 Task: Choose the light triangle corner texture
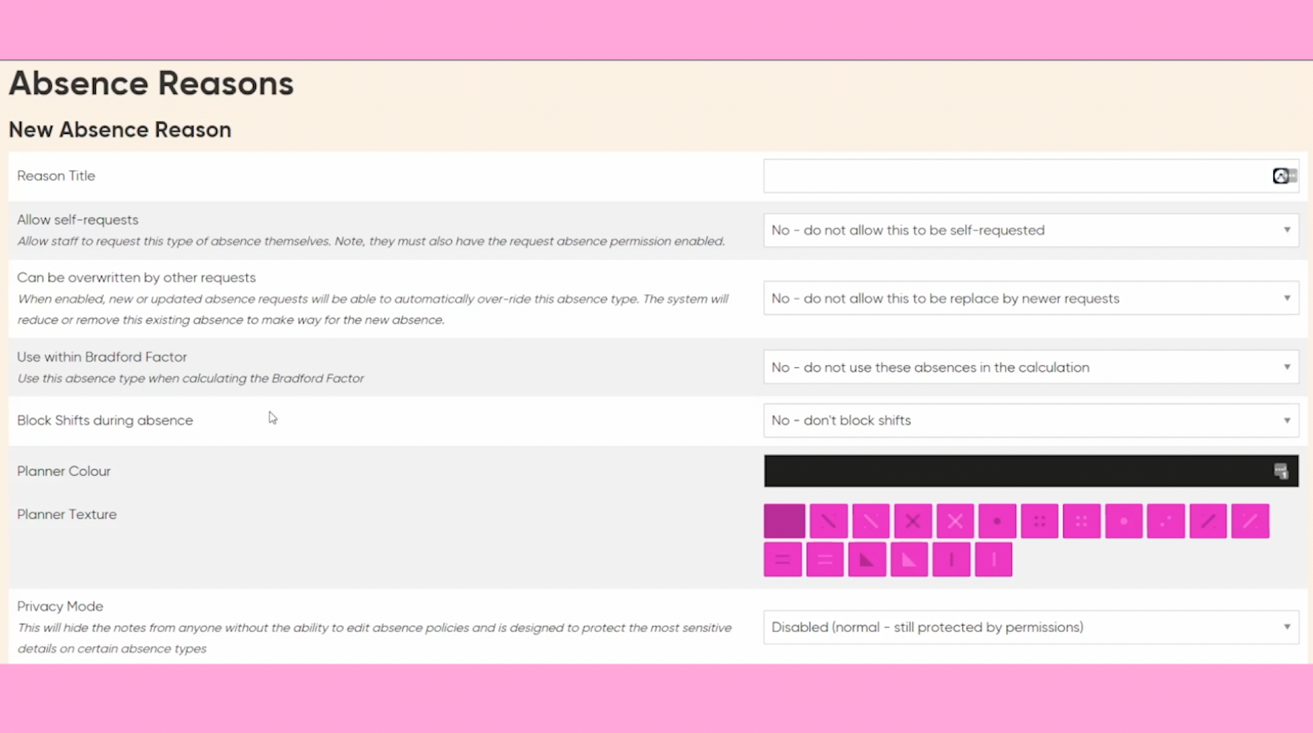pos(909,560)
